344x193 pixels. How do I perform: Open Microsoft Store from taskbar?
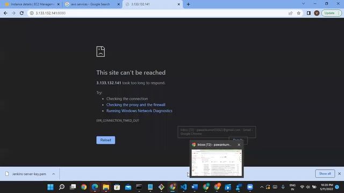(x=117, y=187)
